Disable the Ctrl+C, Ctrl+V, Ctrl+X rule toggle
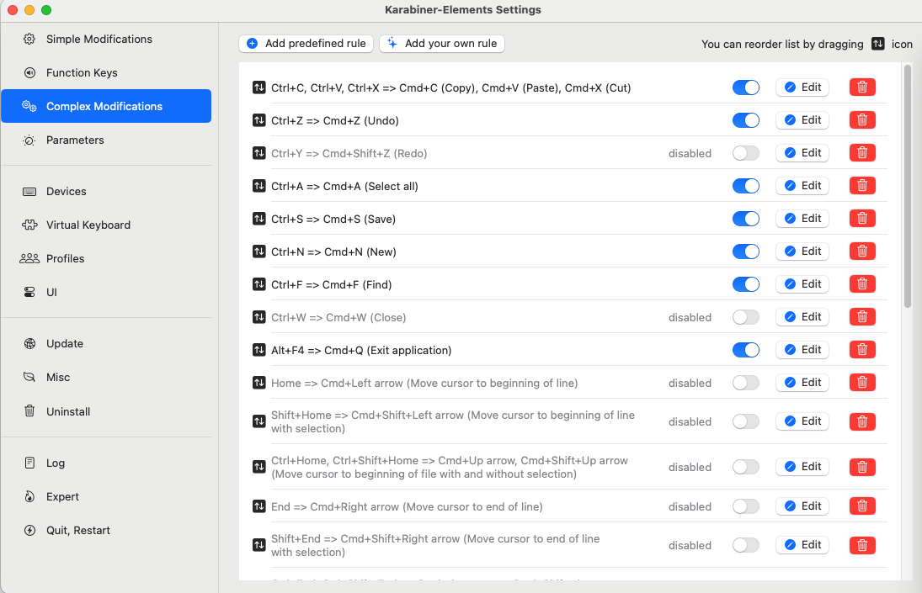This screenshot has width=922, height=593. point(745,87)
